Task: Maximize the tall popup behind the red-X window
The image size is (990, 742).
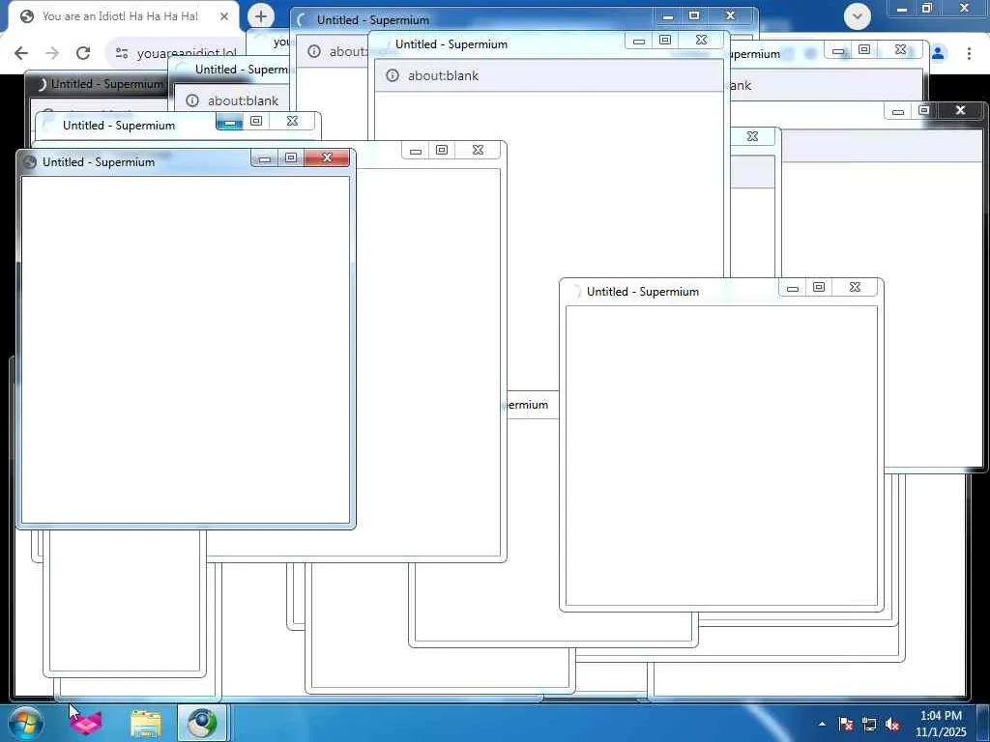Action: 442,150
